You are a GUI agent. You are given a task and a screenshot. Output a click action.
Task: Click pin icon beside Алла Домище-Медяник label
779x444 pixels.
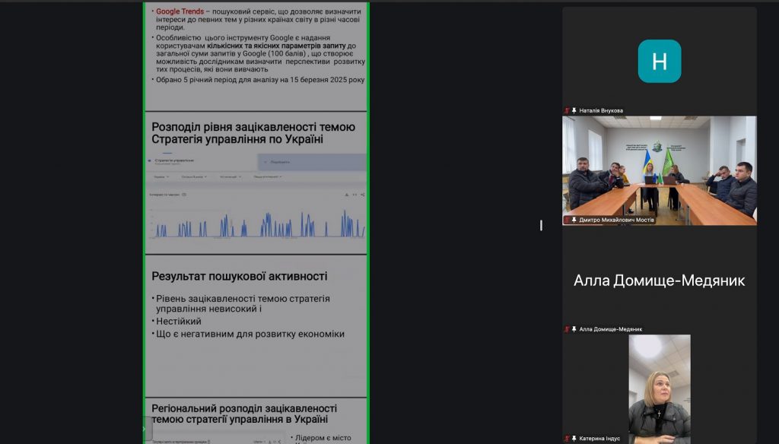(x=574, y=329)
